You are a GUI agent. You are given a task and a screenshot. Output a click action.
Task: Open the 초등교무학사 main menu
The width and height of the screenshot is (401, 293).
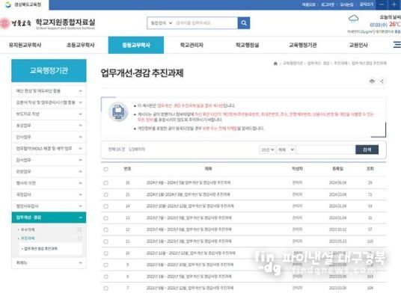click(81, 45)
